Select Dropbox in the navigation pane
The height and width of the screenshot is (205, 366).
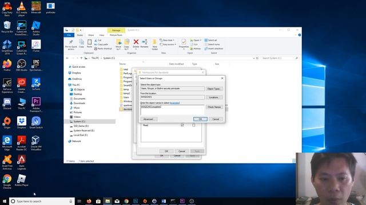pos(76,73)
